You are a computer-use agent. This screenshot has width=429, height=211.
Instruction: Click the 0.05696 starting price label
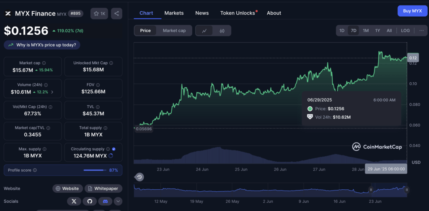click(144, 129)
